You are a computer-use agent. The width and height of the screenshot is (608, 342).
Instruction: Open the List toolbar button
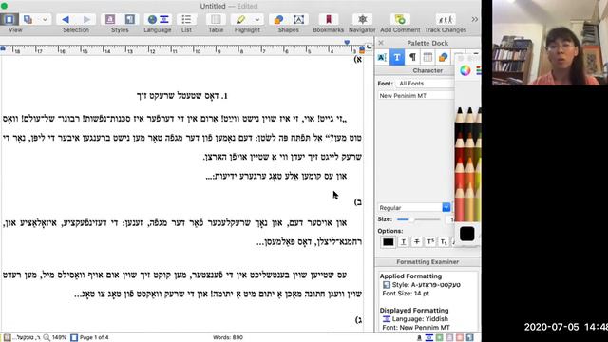[x=186, y=19]
